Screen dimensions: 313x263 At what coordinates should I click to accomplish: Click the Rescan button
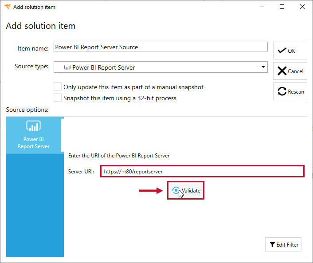point(290,91)
